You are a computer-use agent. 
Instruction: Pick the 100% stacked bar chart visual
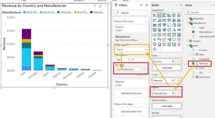[174, 15]
